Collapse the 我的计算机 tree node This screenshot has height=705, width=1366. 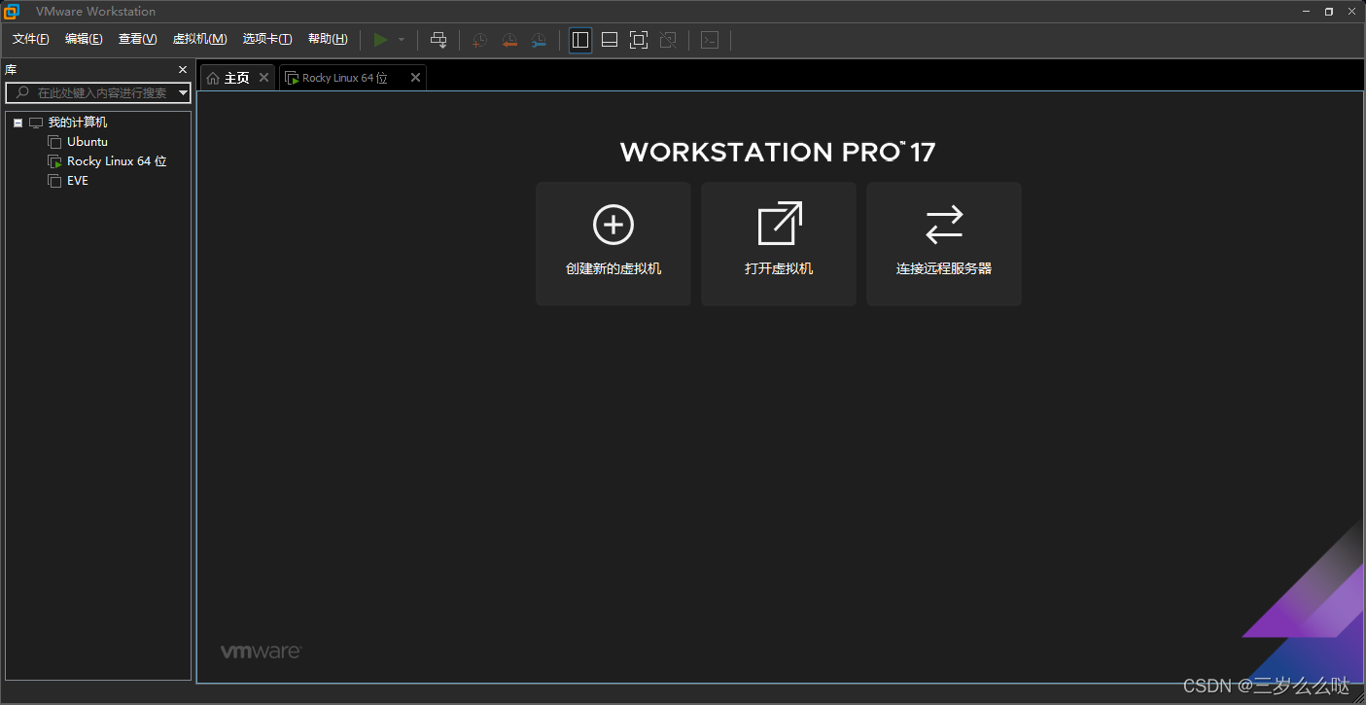click(18, 123)
